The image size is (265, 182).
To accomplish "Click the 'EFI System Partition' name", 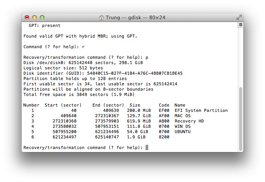I will click(x=201, y=111).
